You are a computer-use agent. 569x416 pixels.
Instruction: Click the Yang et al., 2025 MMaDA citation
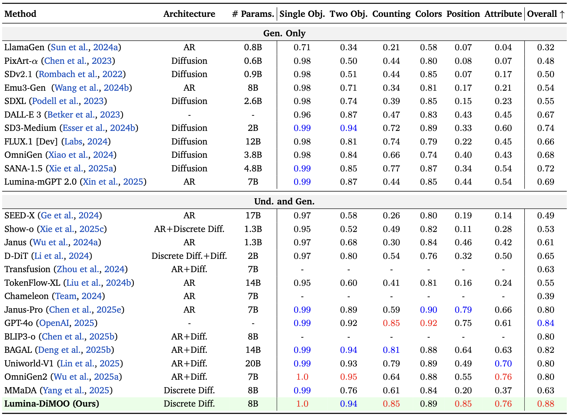click(76, 390)
